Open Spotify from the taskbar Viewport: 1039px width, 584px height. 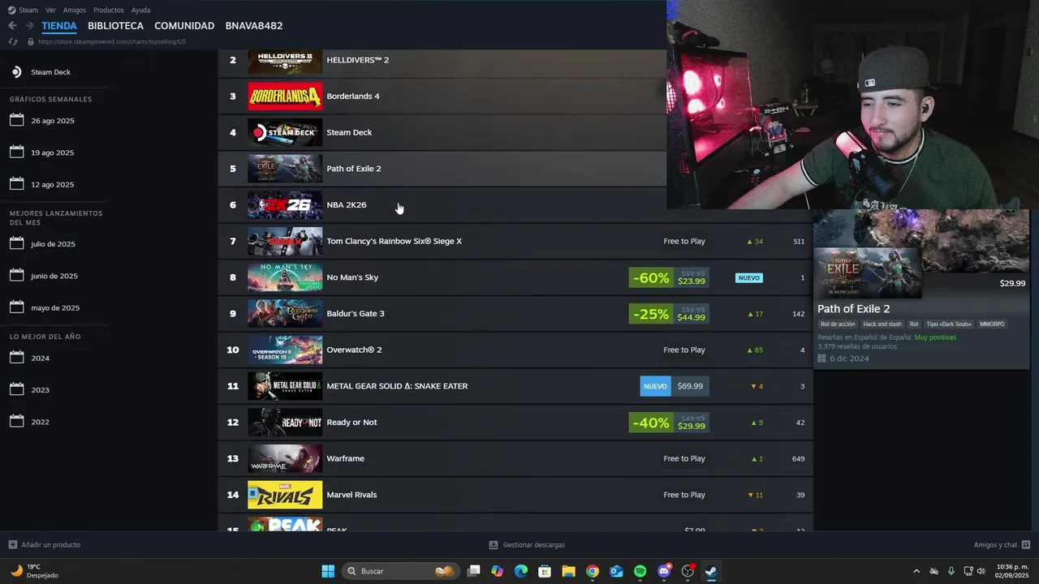click(640, 571)
